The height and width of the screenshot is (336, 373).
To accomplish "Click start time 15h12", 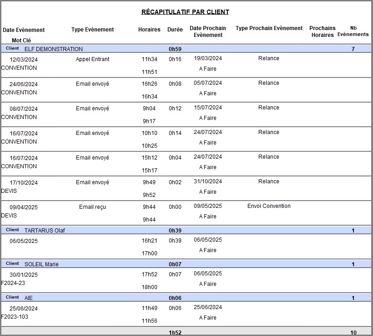I will [149, 157].
